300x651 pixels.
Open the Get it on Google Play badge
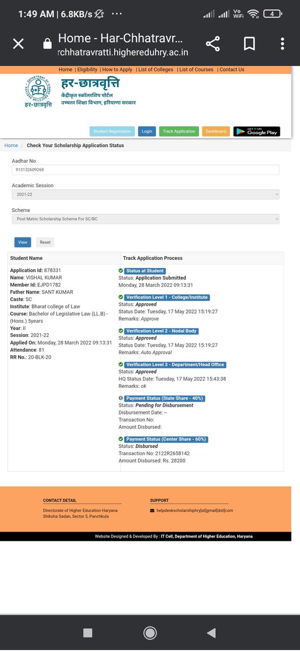tap(257, 131)
